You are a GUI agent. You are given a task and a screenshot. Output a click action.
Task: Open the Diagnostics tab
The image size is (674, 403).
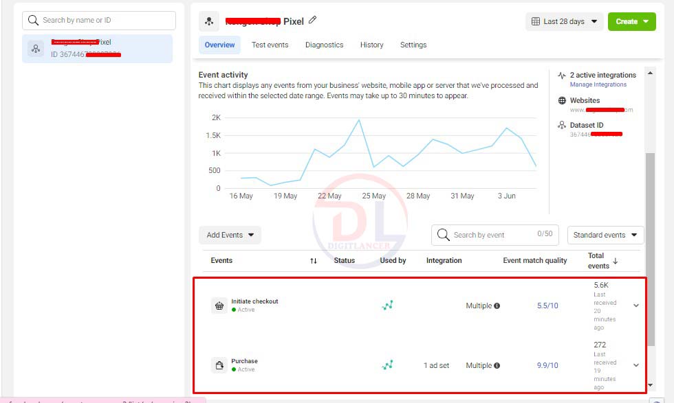(x=324, y=45)
